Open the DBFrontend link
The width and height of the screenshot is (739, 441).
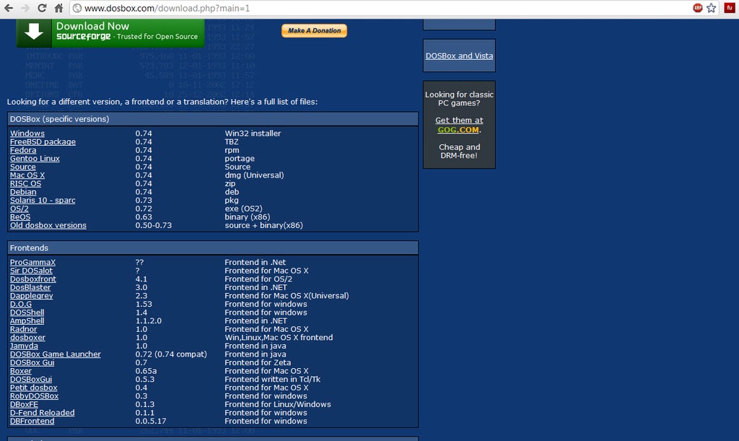(x=32, y=422)
